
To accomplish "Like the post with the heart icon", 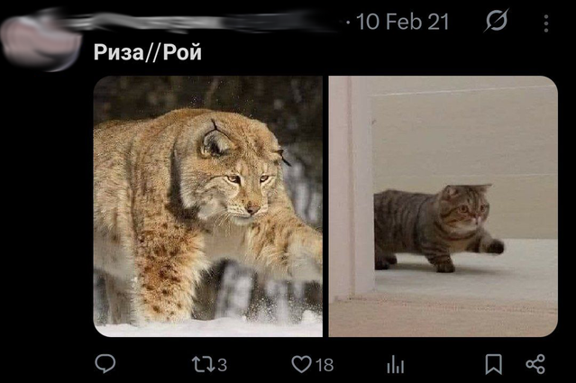I will click(301, 364).
